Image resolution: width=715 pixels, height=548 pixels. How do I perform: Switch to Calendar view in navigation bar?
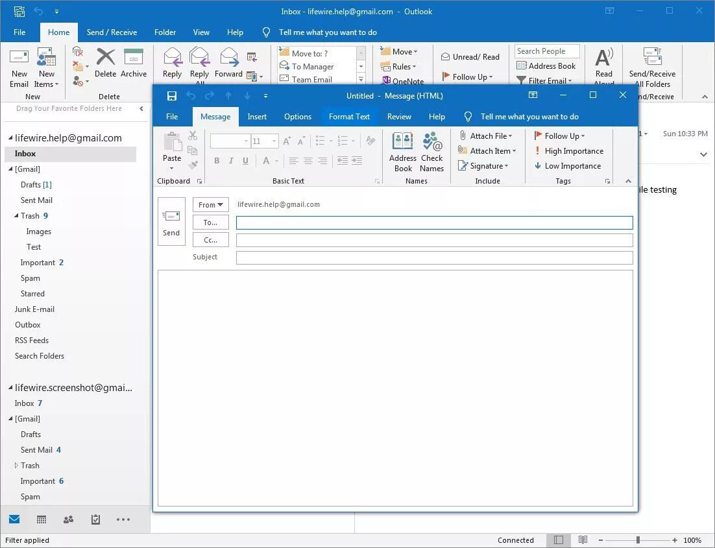pos(41,519)
